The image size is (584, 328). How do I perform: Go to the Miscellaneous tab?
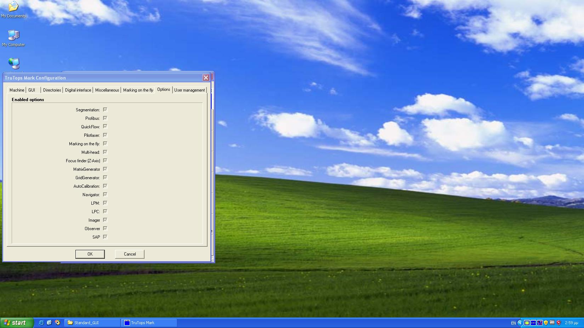point(107,90)
